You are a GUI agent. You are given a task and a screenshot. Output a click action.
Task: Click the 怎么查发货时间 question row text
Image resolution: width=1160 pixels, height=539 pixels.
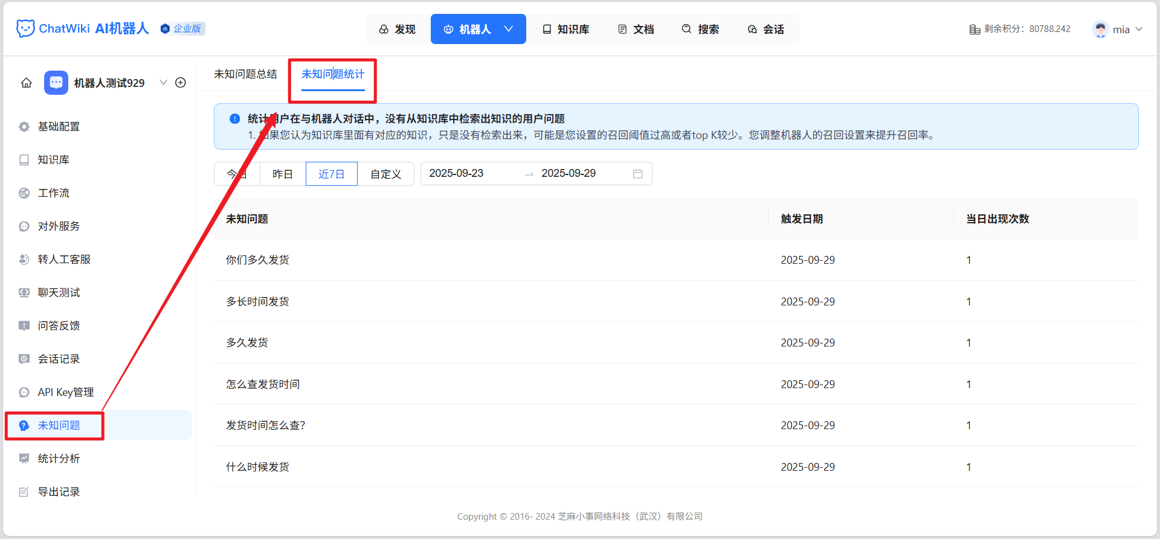(x=263, y=384)
